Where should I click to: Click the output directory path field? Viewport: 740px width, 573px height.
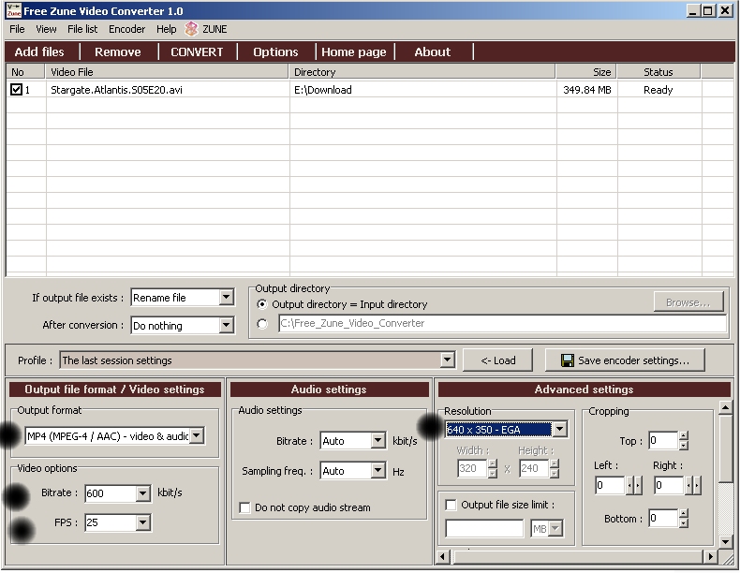(502, 324)
